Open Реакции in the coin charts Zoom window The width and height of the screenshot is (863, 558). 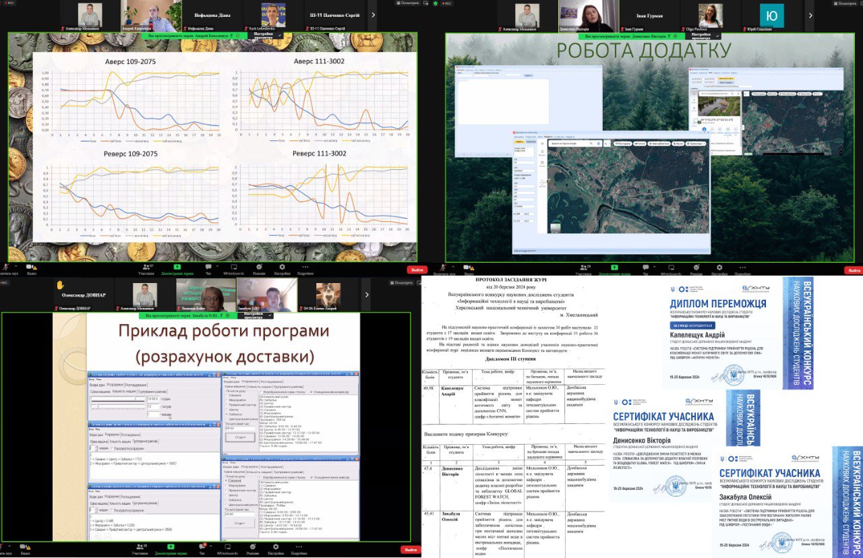(x=259, y=270)
